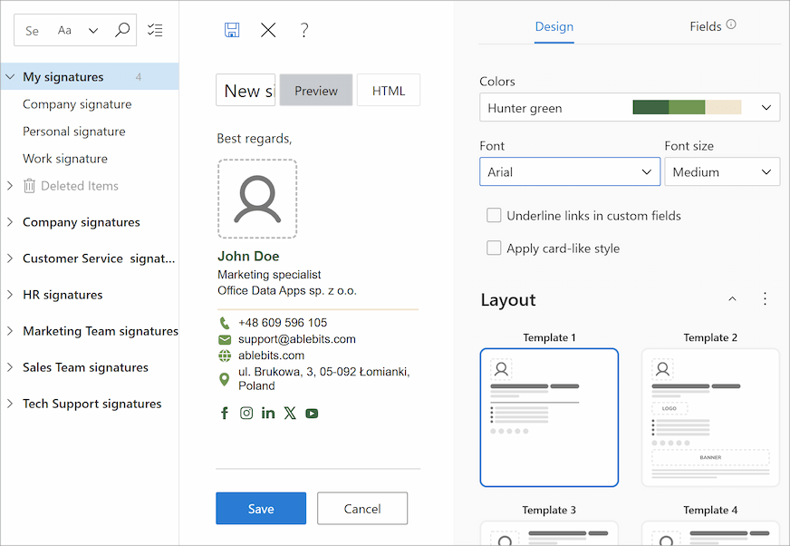
Task: Open the Hunter green colors dropdown
Action: click(x=629, y=107)
